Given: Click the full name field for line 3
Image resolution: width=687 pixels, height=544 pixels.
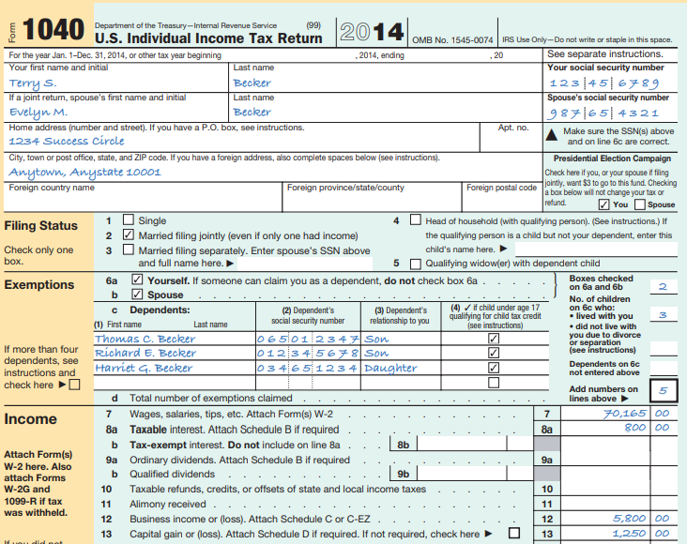Looking at the screenshot, I should tap(304, 264).
